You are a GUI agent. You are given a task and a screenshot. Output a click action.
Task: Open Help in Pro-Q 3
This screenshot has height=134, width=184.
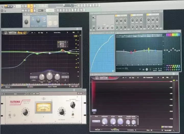point(73,32)
